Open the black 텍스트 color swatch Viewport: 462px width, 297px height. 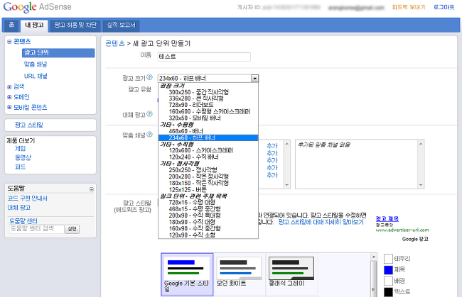coord(388,292)
